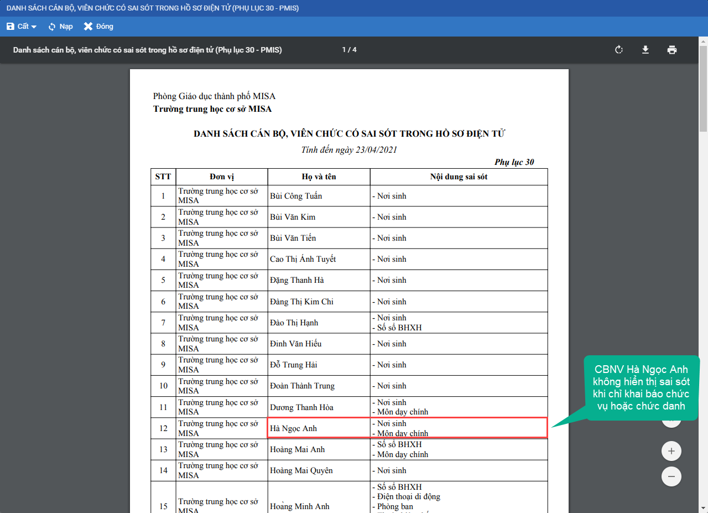Click the vertical scrollbar thumb
Viewport: 708px width, 513px height.
(x=704, y=89)
